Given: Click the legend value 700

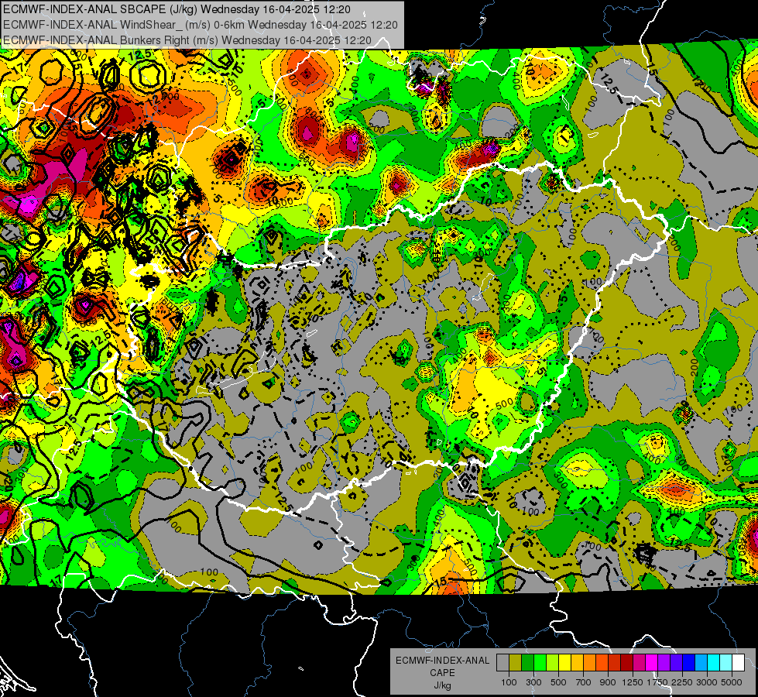Looking at the screenshot, I should 584,682.
